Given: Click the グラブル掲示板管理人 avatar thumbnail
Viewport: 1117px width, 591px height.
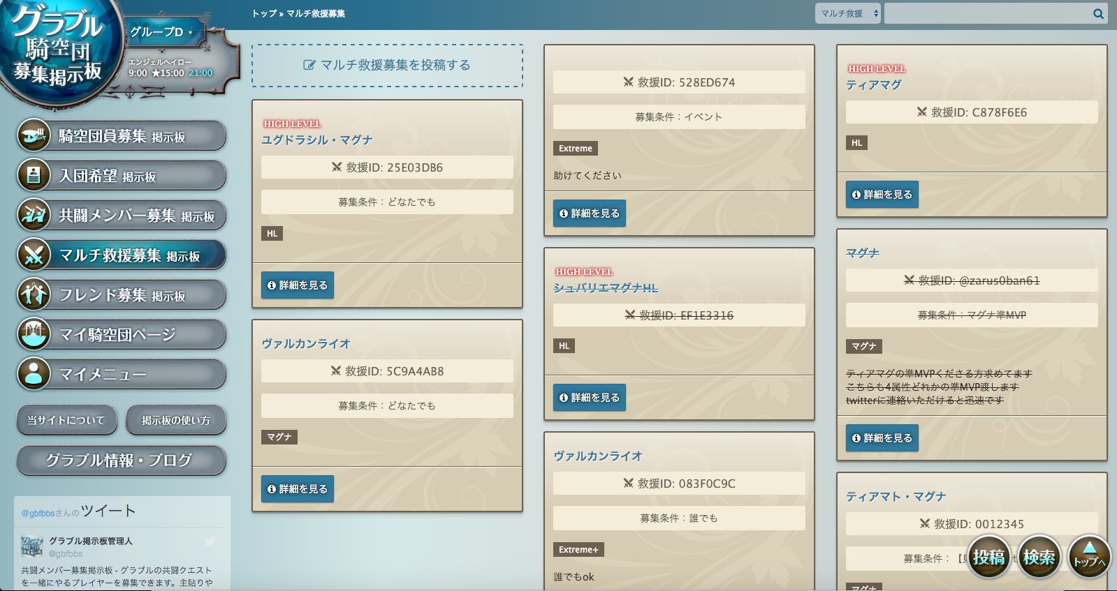Looking at the screenshot, I should tap(32, 546).
